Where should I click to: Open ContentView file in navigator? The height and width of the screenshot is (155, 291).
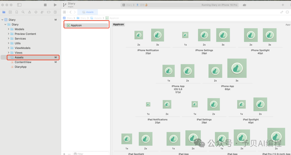point(23,62)
